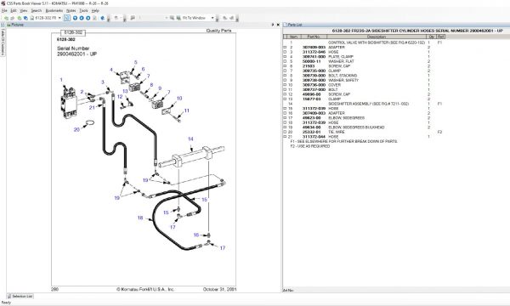Screen dimensions: 510x306
Task: Open the Edit menu
Action: coord(14,11)
